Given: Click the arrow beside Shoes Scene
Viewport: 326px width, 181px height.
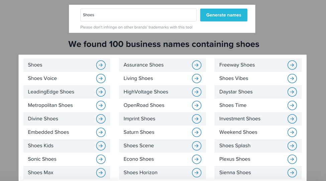Looking at the screenshot, I should 197,146.
